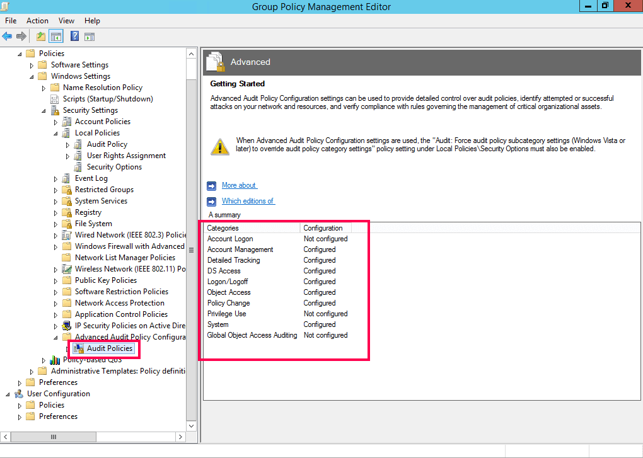Open the Action menu
The image size is (643, 458).
(x=37, y=20)
